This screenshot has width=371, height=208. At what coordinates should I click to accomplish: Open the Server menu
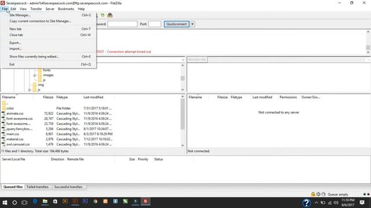(50, 9)
